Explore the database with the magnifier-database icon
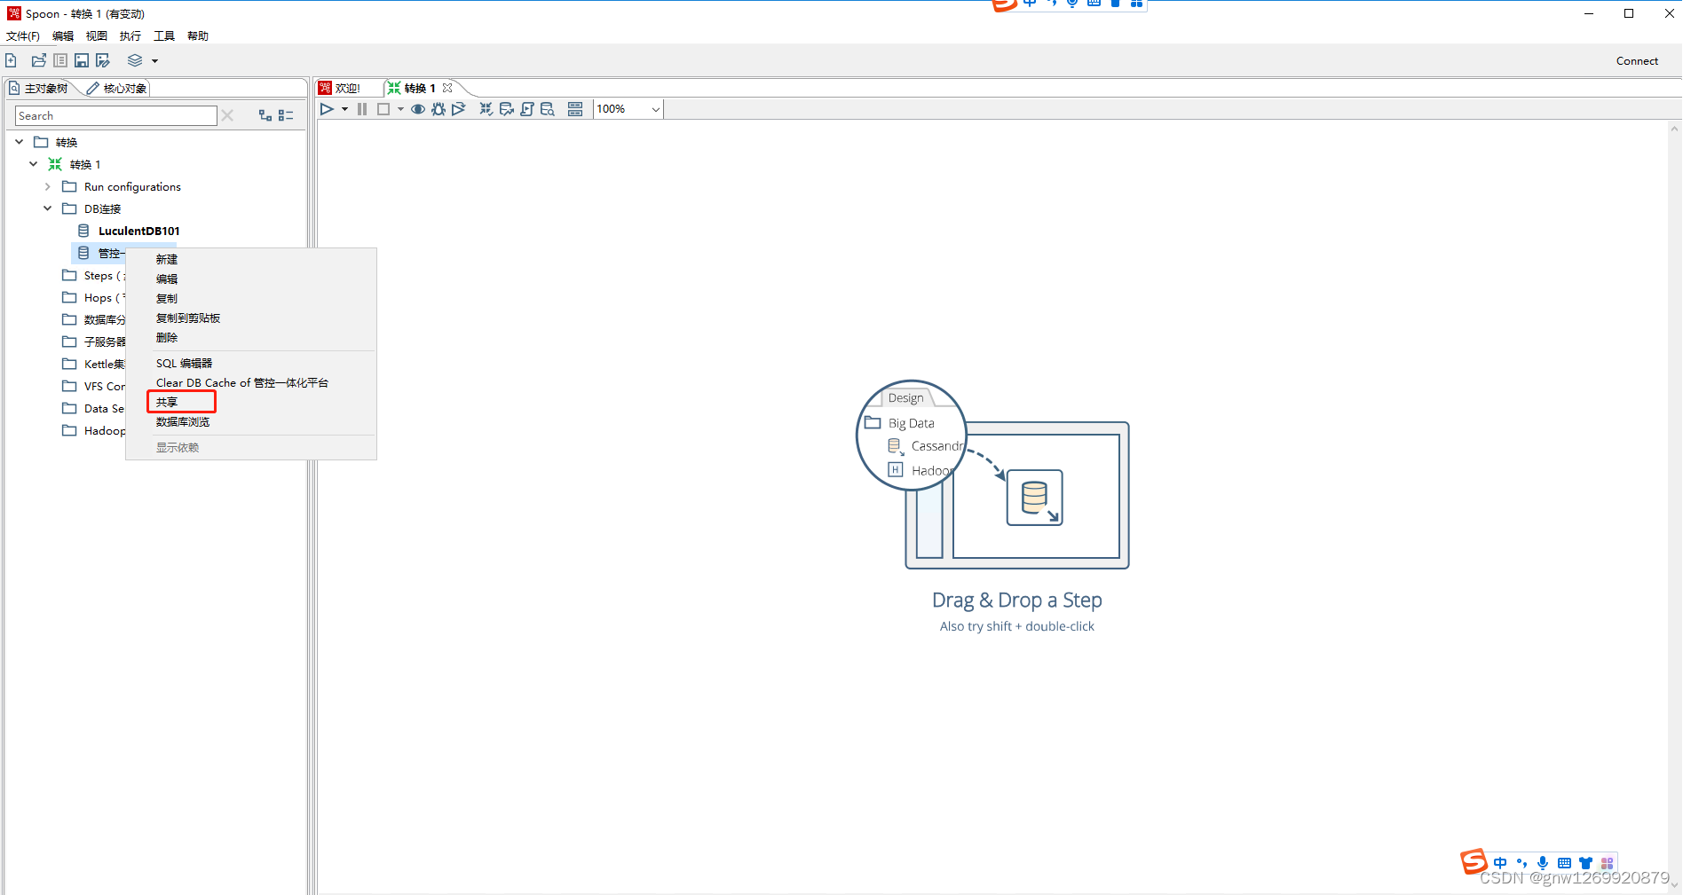Viewport: 1683px width, 895px height. point(548,108)
